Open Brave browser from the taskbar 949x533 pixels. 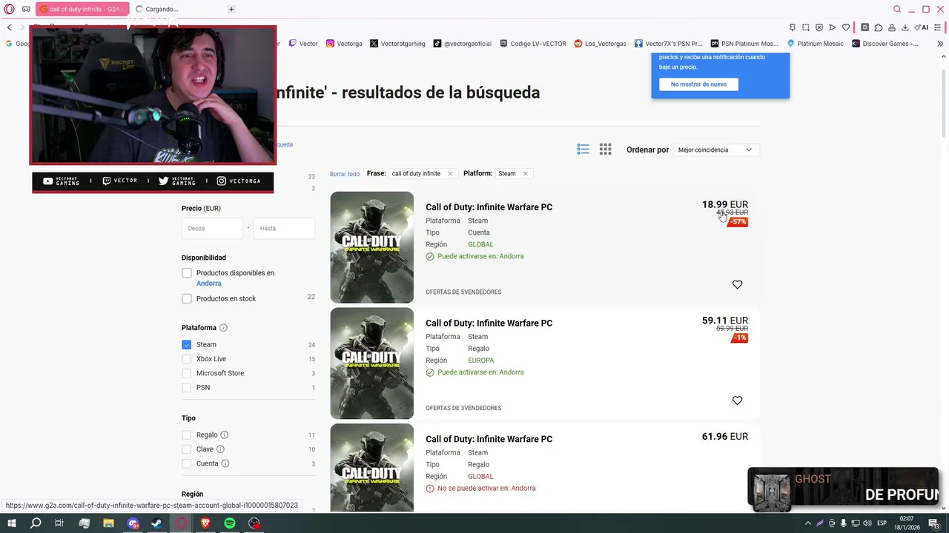205,523
